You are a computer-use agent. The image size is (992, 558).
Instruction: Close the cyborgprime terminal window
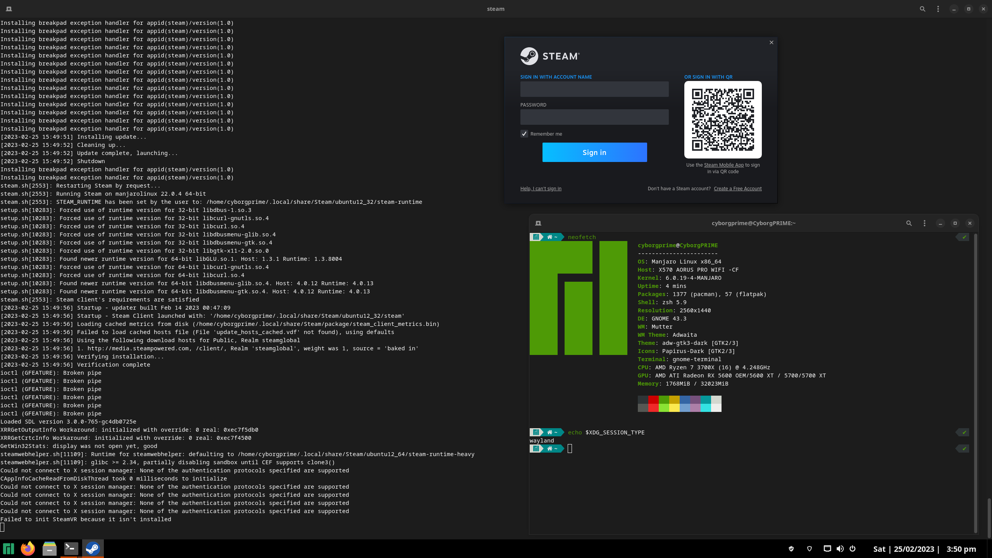pyautogui.click(x=970, y=223)
